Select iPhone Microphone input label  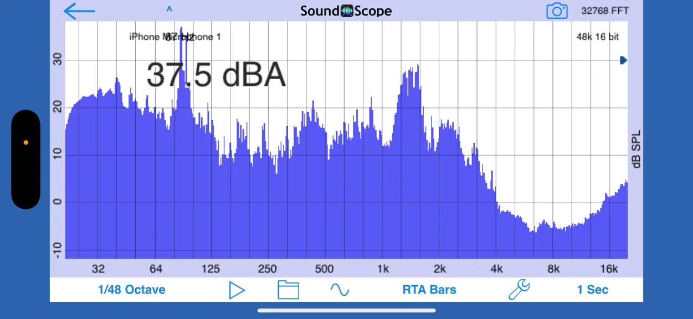tap(175, 37)
